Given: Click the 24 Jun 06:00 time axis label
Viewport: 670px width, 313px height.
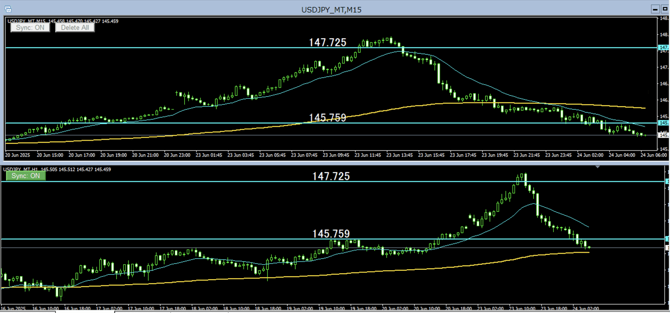Looking at the screenshot, I should (x=654, y=155).
